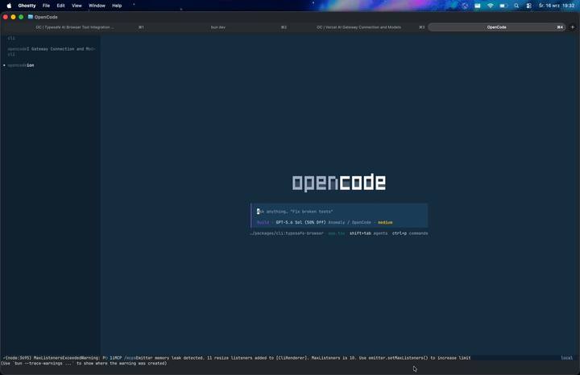Open the Apple menu
Viewport: 580px width, 375px height.
(x=9, y=6)
